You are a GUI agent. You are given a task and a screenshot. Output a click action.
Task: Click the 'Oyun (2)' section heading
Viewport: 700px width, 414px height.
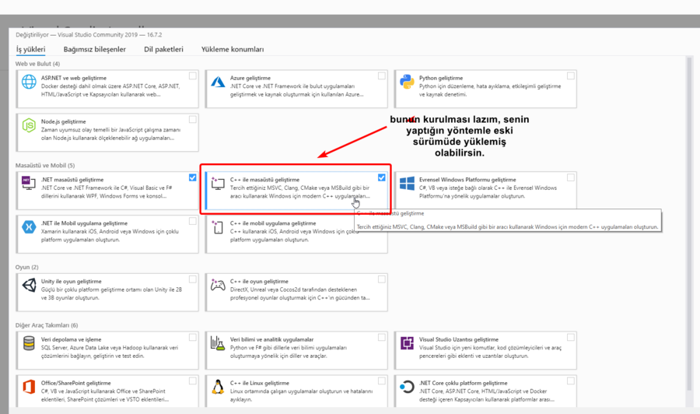(26, 267)
